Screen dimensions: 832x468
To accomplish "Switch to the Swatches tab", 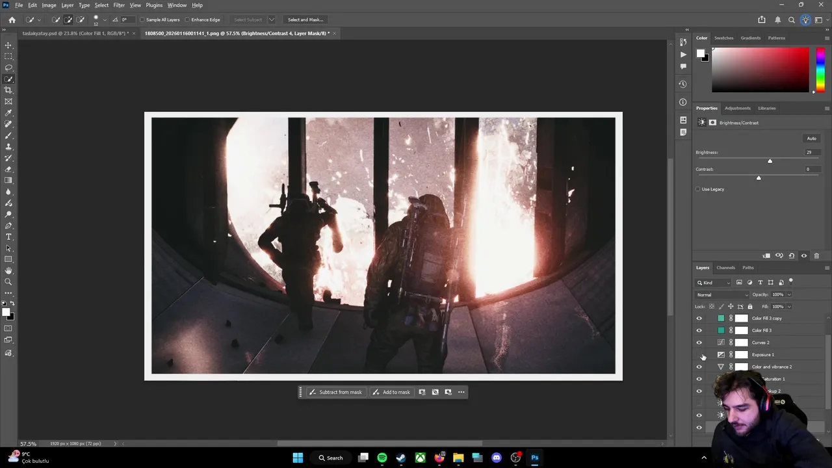I will click(723, 38).
